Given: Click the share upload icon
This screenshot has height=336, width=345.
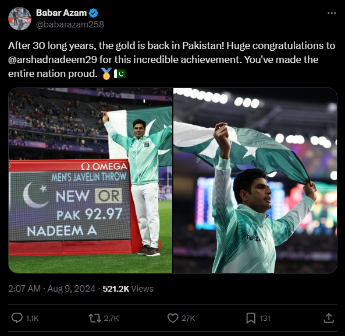Looking at the screenshot, I should pos(329,318).
